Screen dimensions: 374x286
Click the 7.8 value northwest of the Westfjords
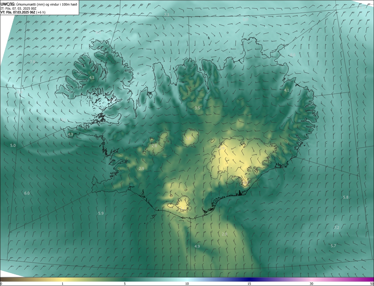pos(33,62)
